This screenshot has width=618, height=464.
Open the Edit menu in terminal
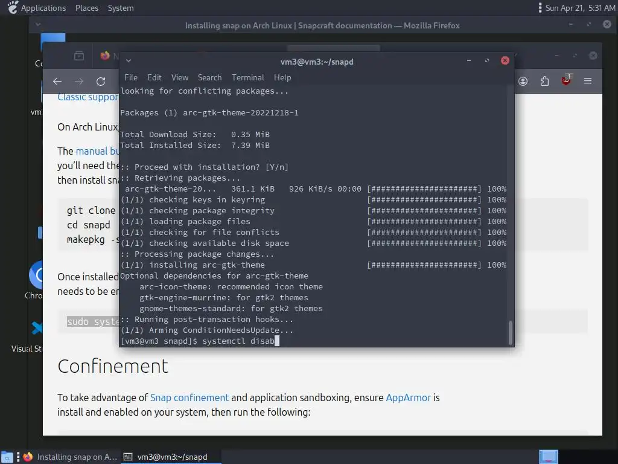[154, 77]
